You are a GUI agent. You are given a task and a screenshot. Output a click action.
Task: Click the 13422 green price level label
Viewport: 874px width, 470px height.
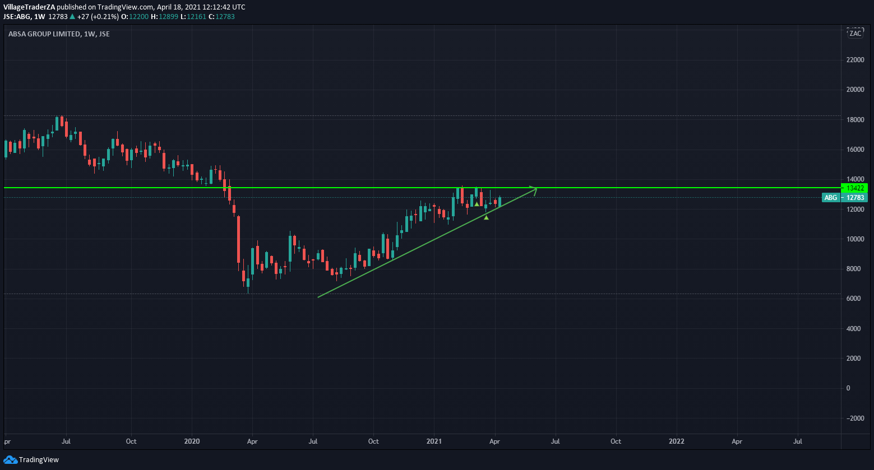pyautogui.click(x=854, y=188)
